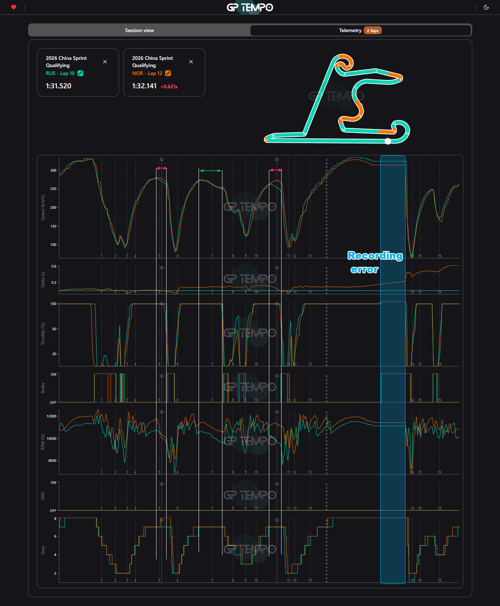This screenshot has width=500, height=606.
Task: Toggle dark mode with the moon icon
Action: pyautogui.click(x=486, y=7)
